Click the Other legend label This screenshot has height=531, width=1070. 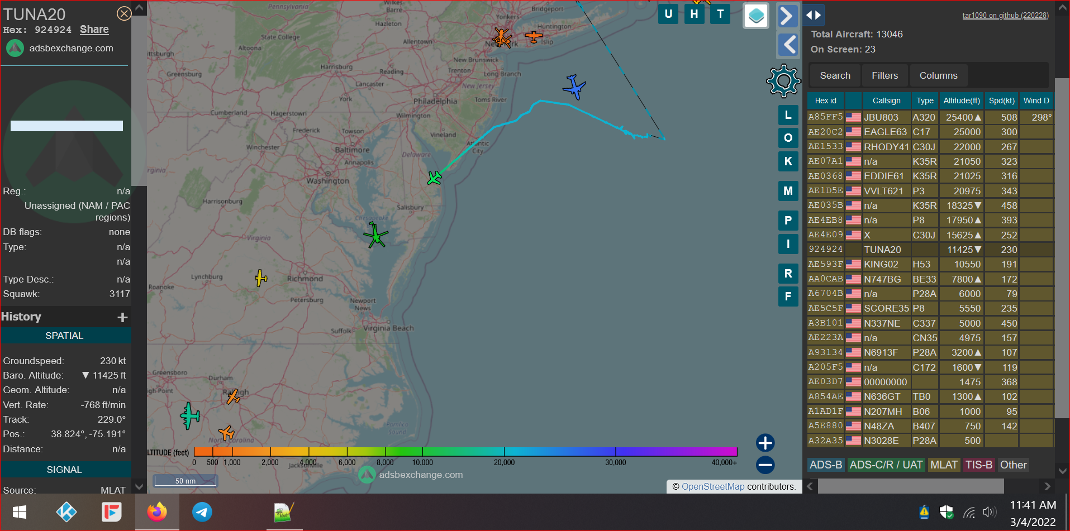tap(1013, 465)
